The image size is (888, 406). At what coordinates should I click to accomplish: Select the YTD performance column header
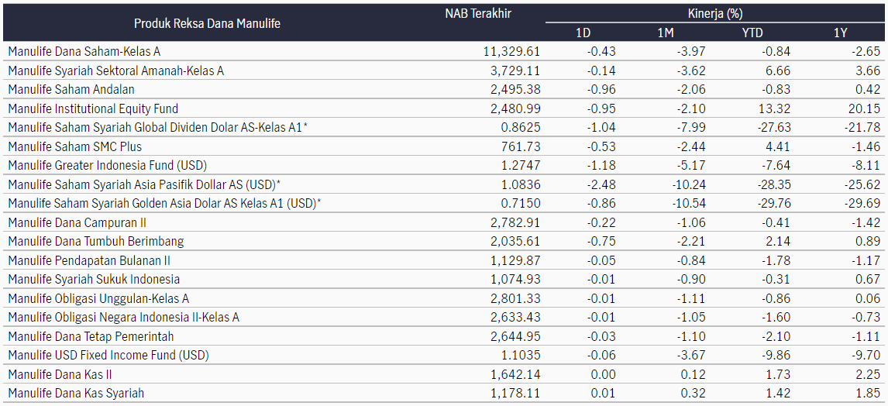click(x=752, y=33)
